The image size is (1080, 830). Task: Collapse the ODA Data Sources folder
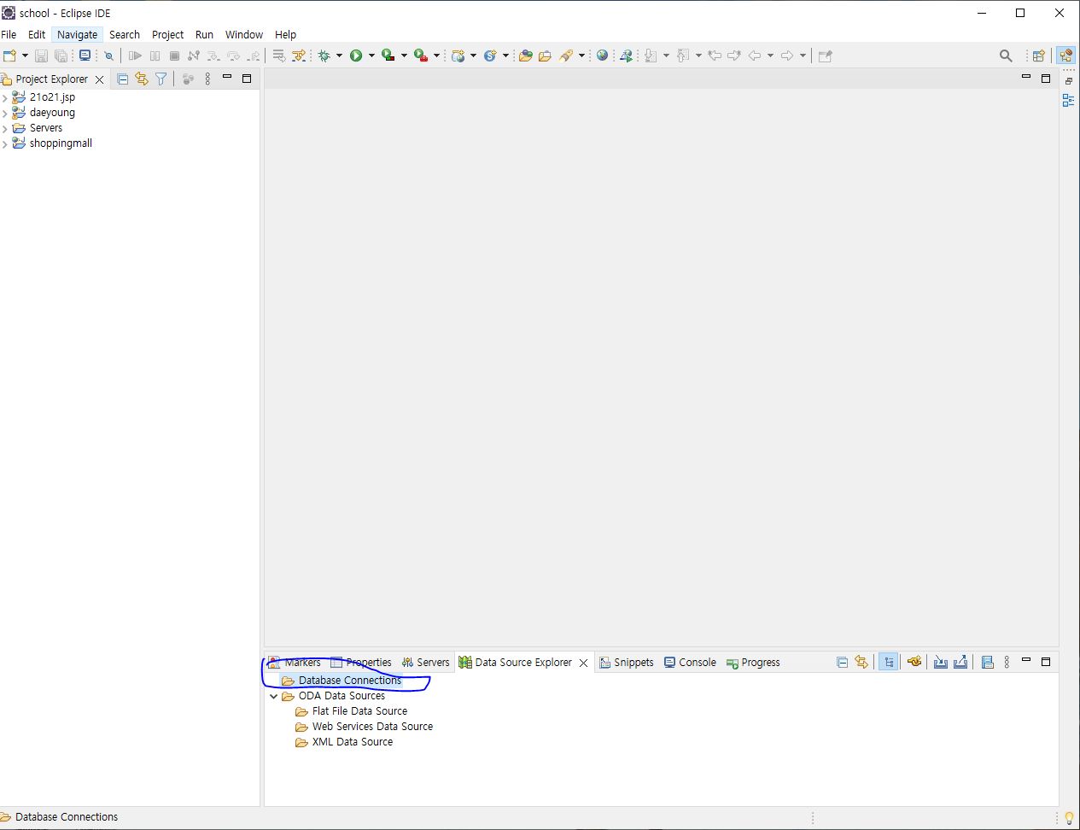point(274,695)
